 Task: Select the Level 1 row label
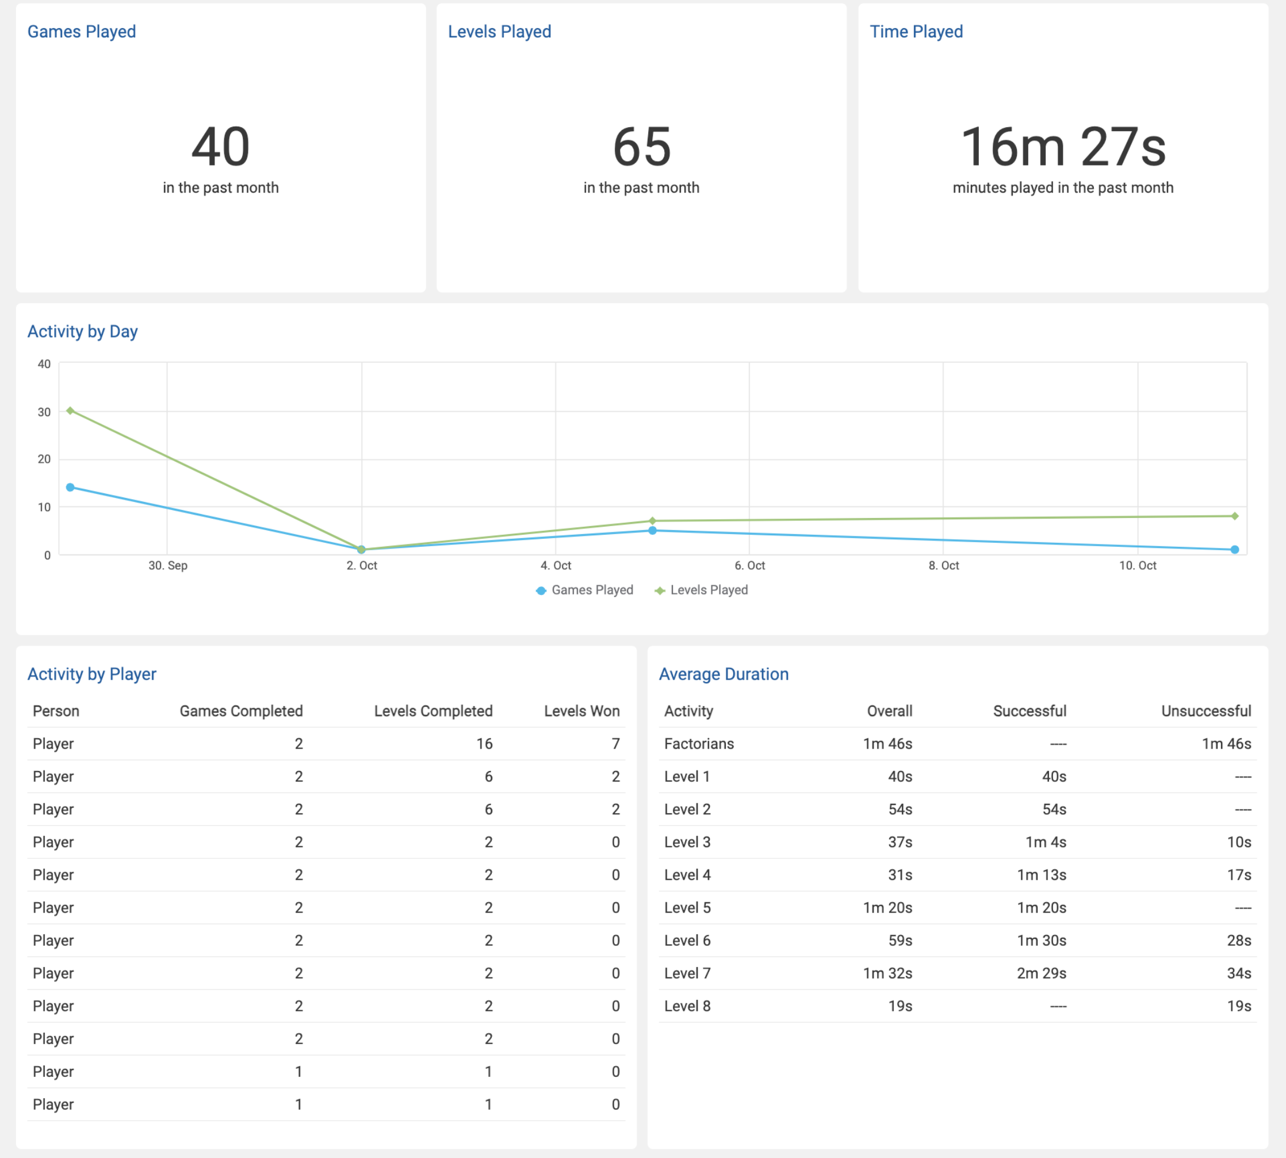click(687, 776)
